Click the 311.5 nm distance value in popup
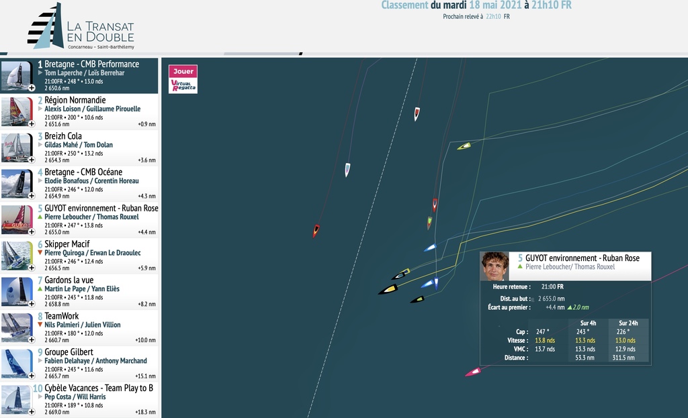 pyautogui.click(x=623, y=358)
